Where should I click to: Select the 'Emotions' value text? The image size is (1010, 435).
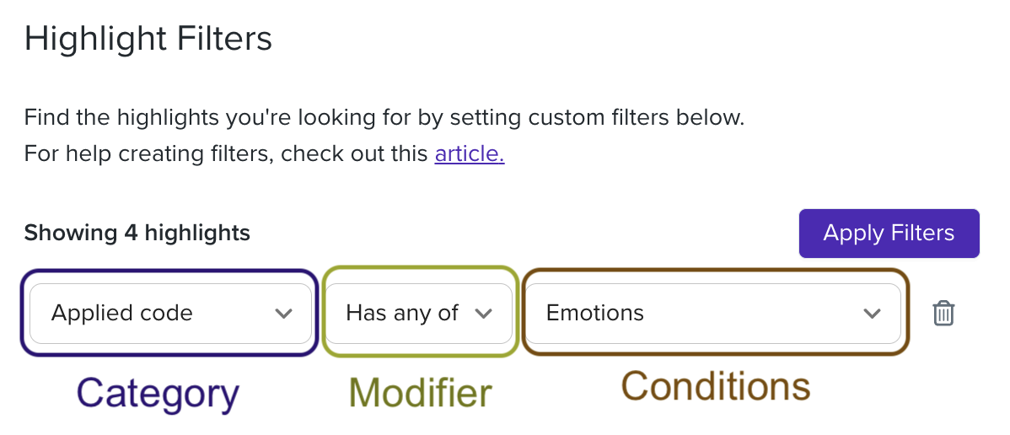pos(595,314)
